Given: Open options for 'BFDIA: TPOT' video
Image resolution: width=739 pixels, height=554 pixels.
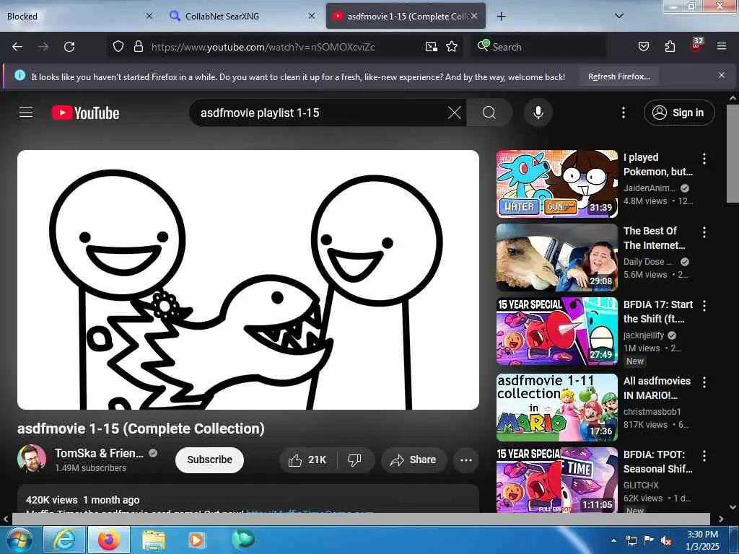Looking at the screenshot, I should (704, 456).
